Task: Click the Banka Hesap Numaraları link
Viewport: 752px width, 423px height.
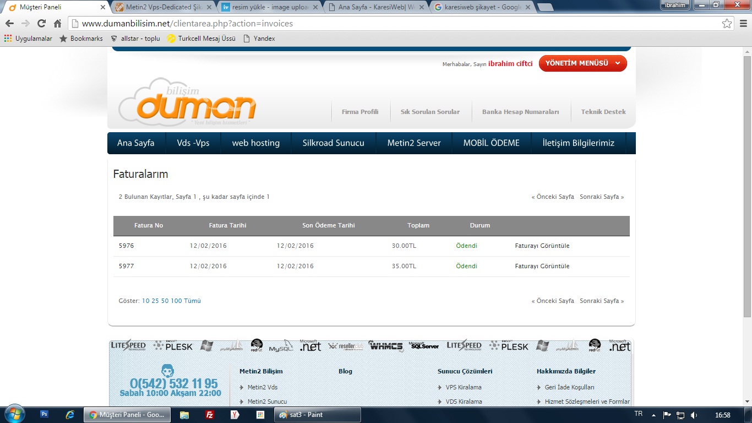Action: tap(520, 112)
